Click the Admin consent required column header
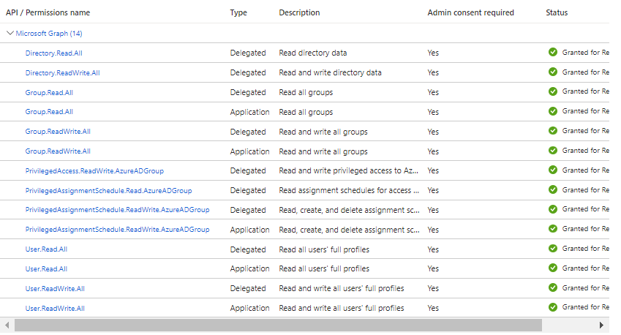621x335 pixels. click(x=470, y=12)
